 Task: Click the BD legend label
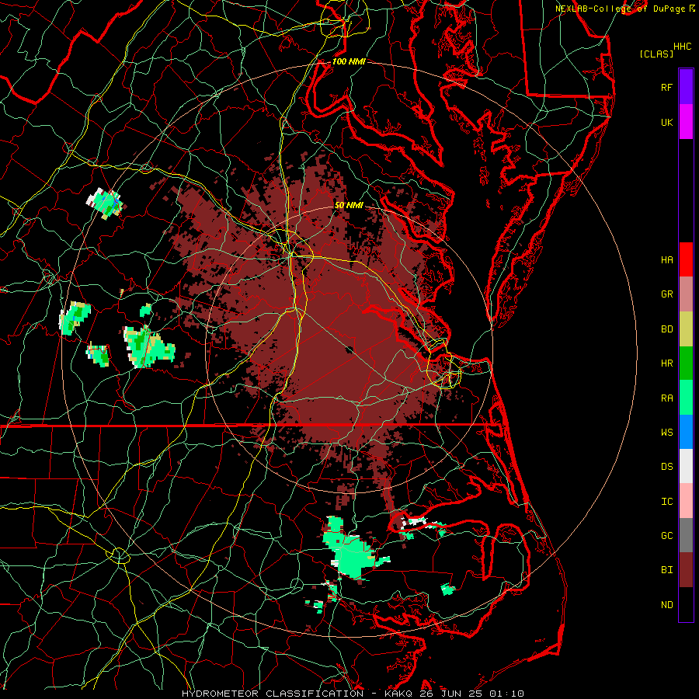click(x=667, y=329)
